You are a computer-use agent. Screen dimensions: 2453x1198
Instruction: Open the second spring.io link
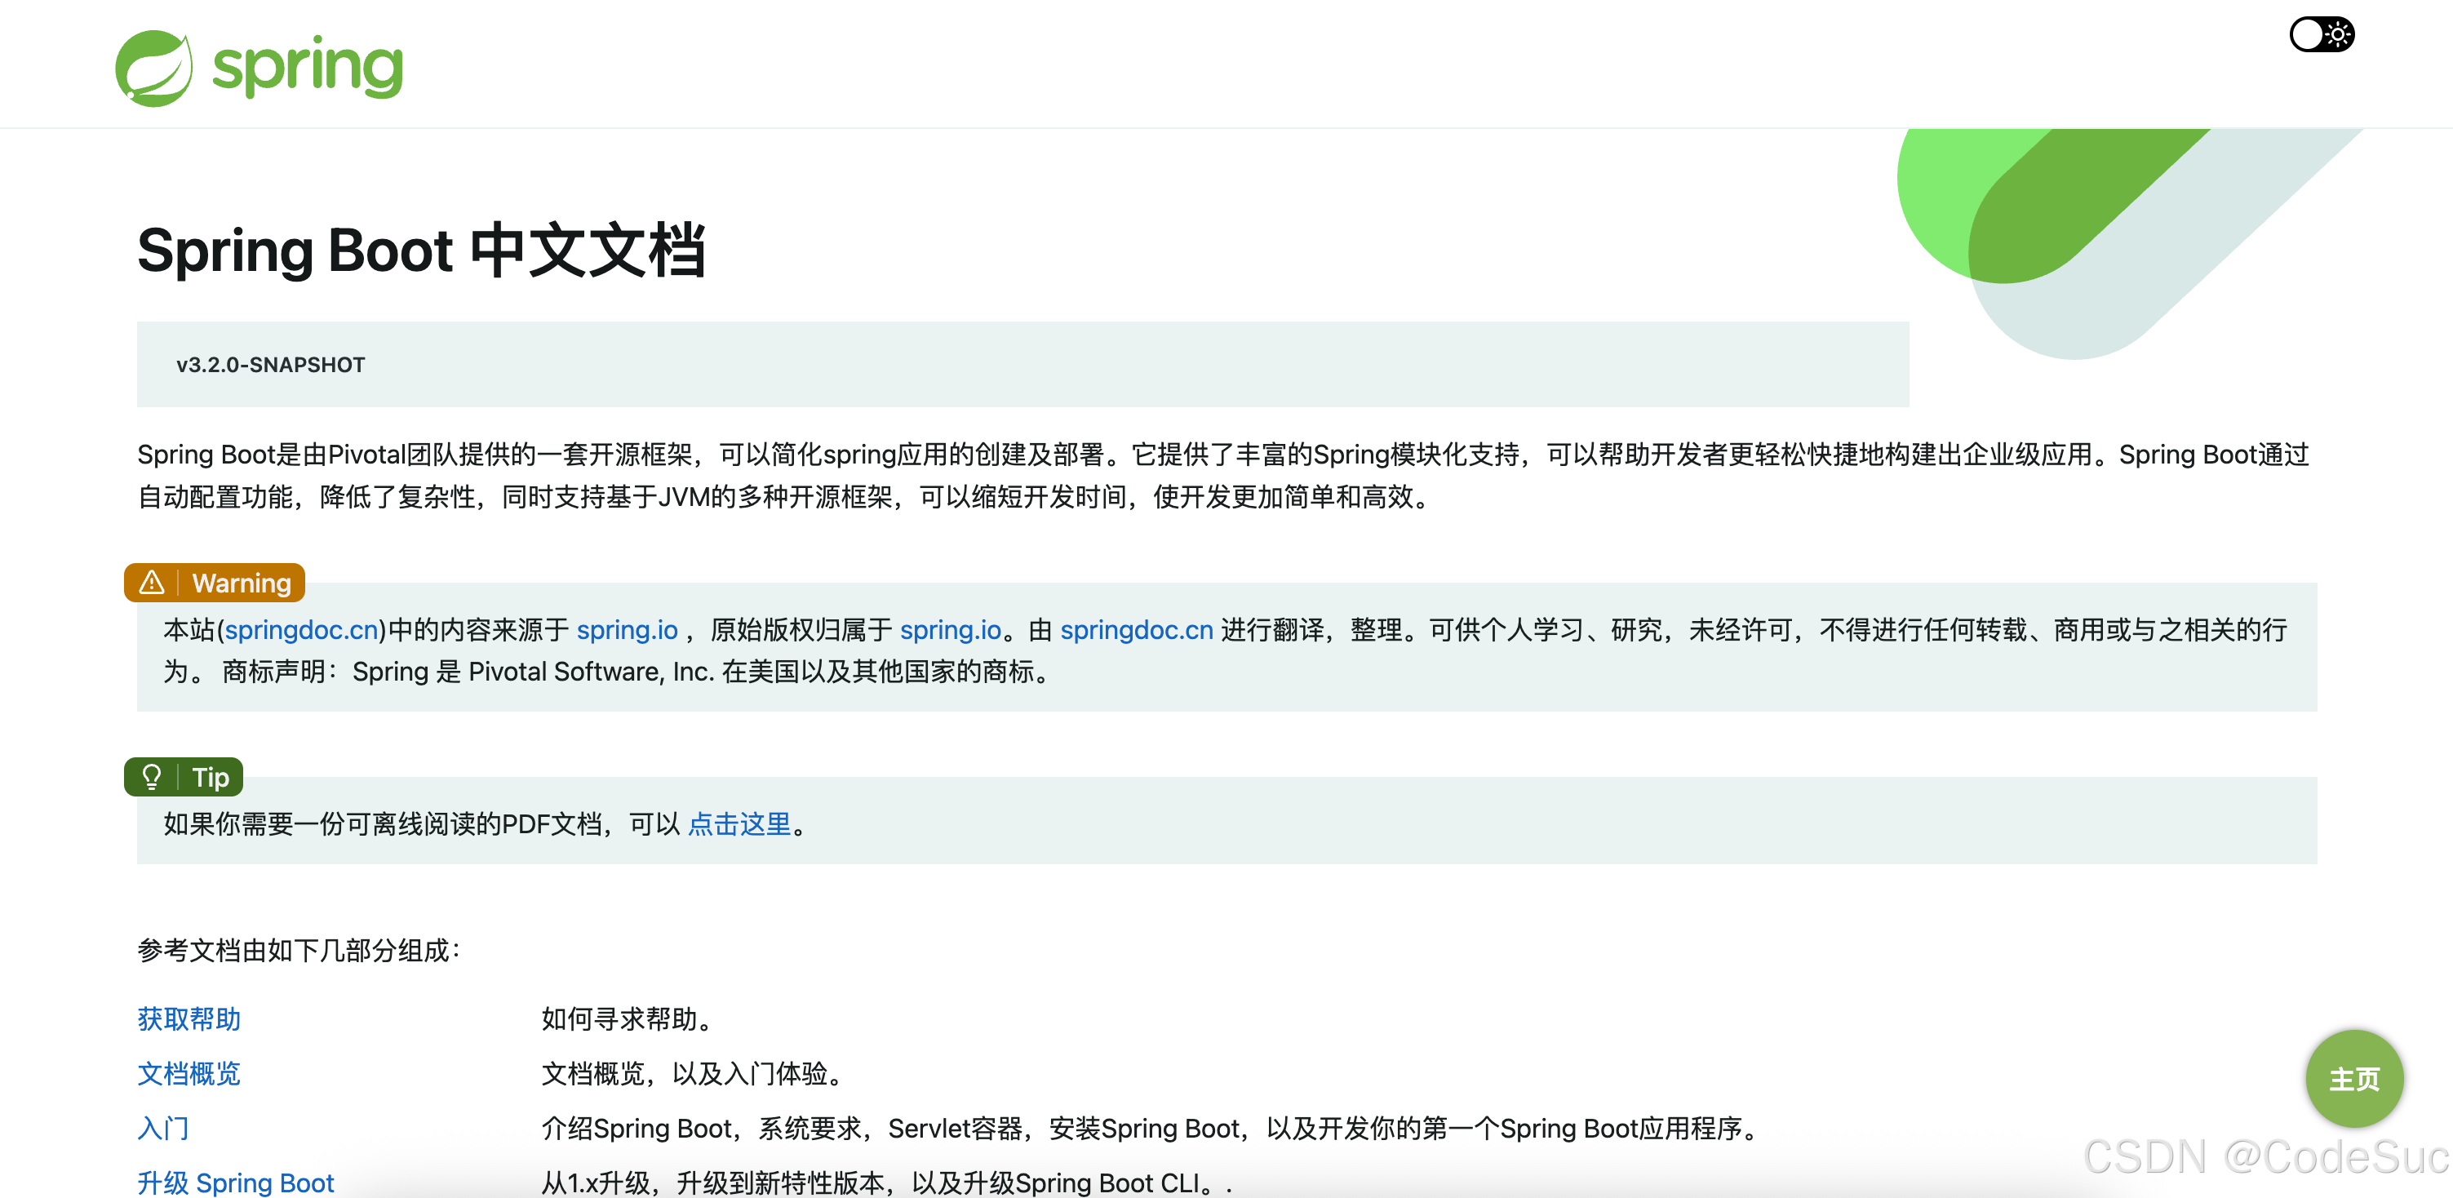click(951, 629)
